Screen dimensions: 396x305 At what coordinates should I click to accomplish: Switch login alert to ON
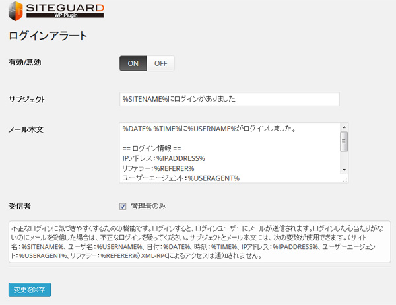click(133, 63)
